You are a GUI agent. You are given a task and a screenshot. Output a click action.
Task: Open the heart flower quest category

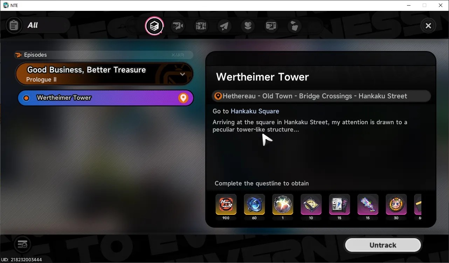point(248,26)
